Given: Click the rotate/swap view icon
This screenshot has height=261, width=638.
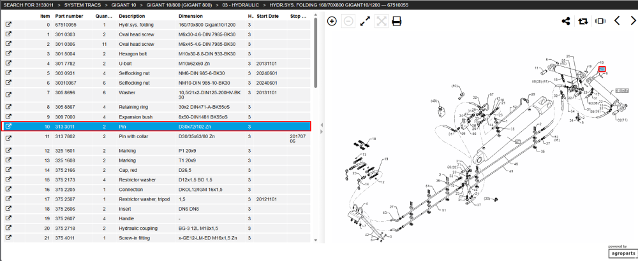Looking at the screenshot, I should (x=582, y=21).
